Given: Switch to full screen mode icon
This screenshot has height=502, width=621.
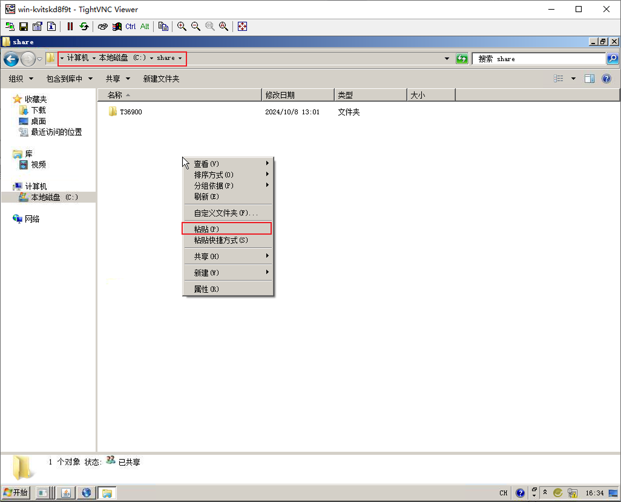Looking at the screenshot, I should [242, 27].
